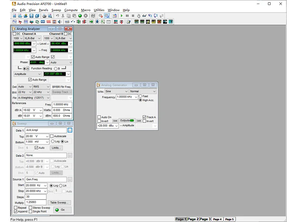Viewport: 297px width, 222px height.
Task: Toggle Channel B DC coupling checkbox
Action: tap(66, 34)
